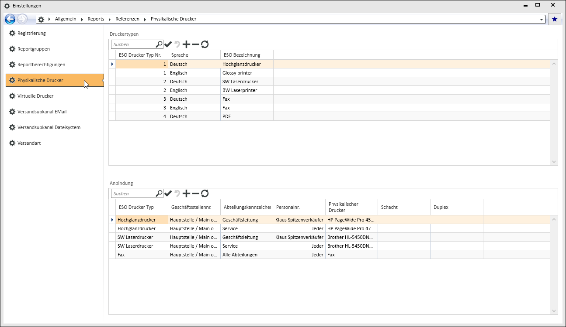Screen dimensions: 566x327
Task: Reload the Anbindung table with refresh icon
Action: click(x=205, y=193)
